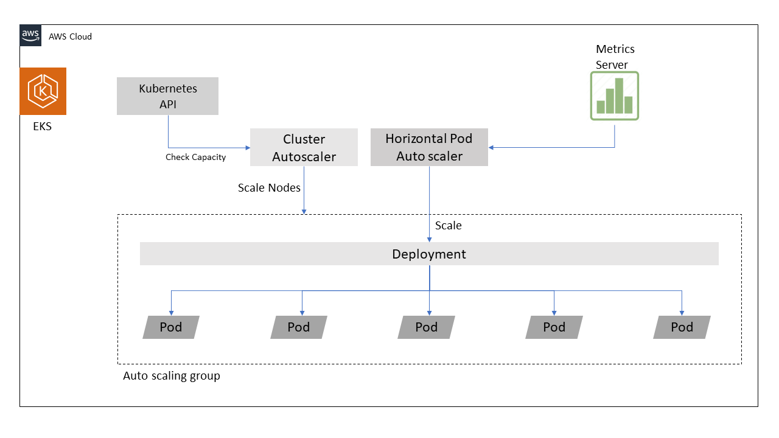779x438 pixels.
Task: Click the Scale Nodes label
Action: 270,187
